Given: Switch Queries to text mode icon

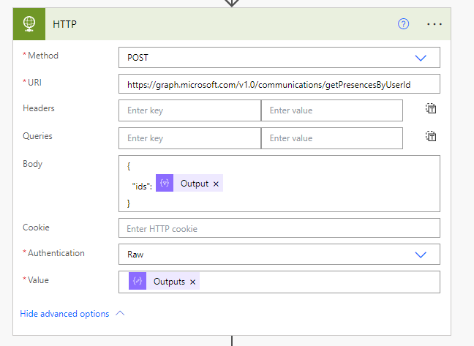Looking at the screenshot, I should pyautogui.click(x=432, y=137).
